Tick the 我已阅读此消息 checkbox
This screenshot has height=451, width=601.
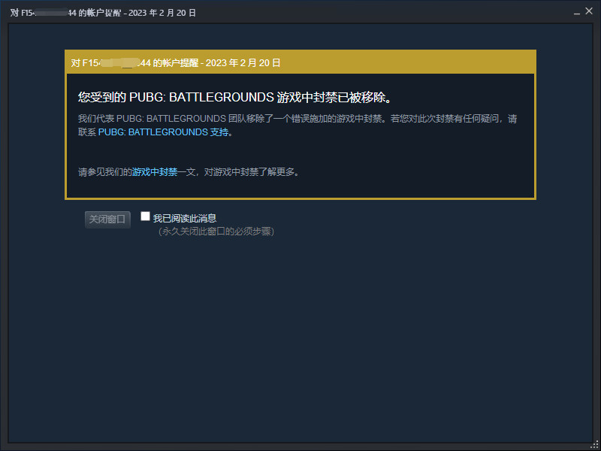pos(145,216)
